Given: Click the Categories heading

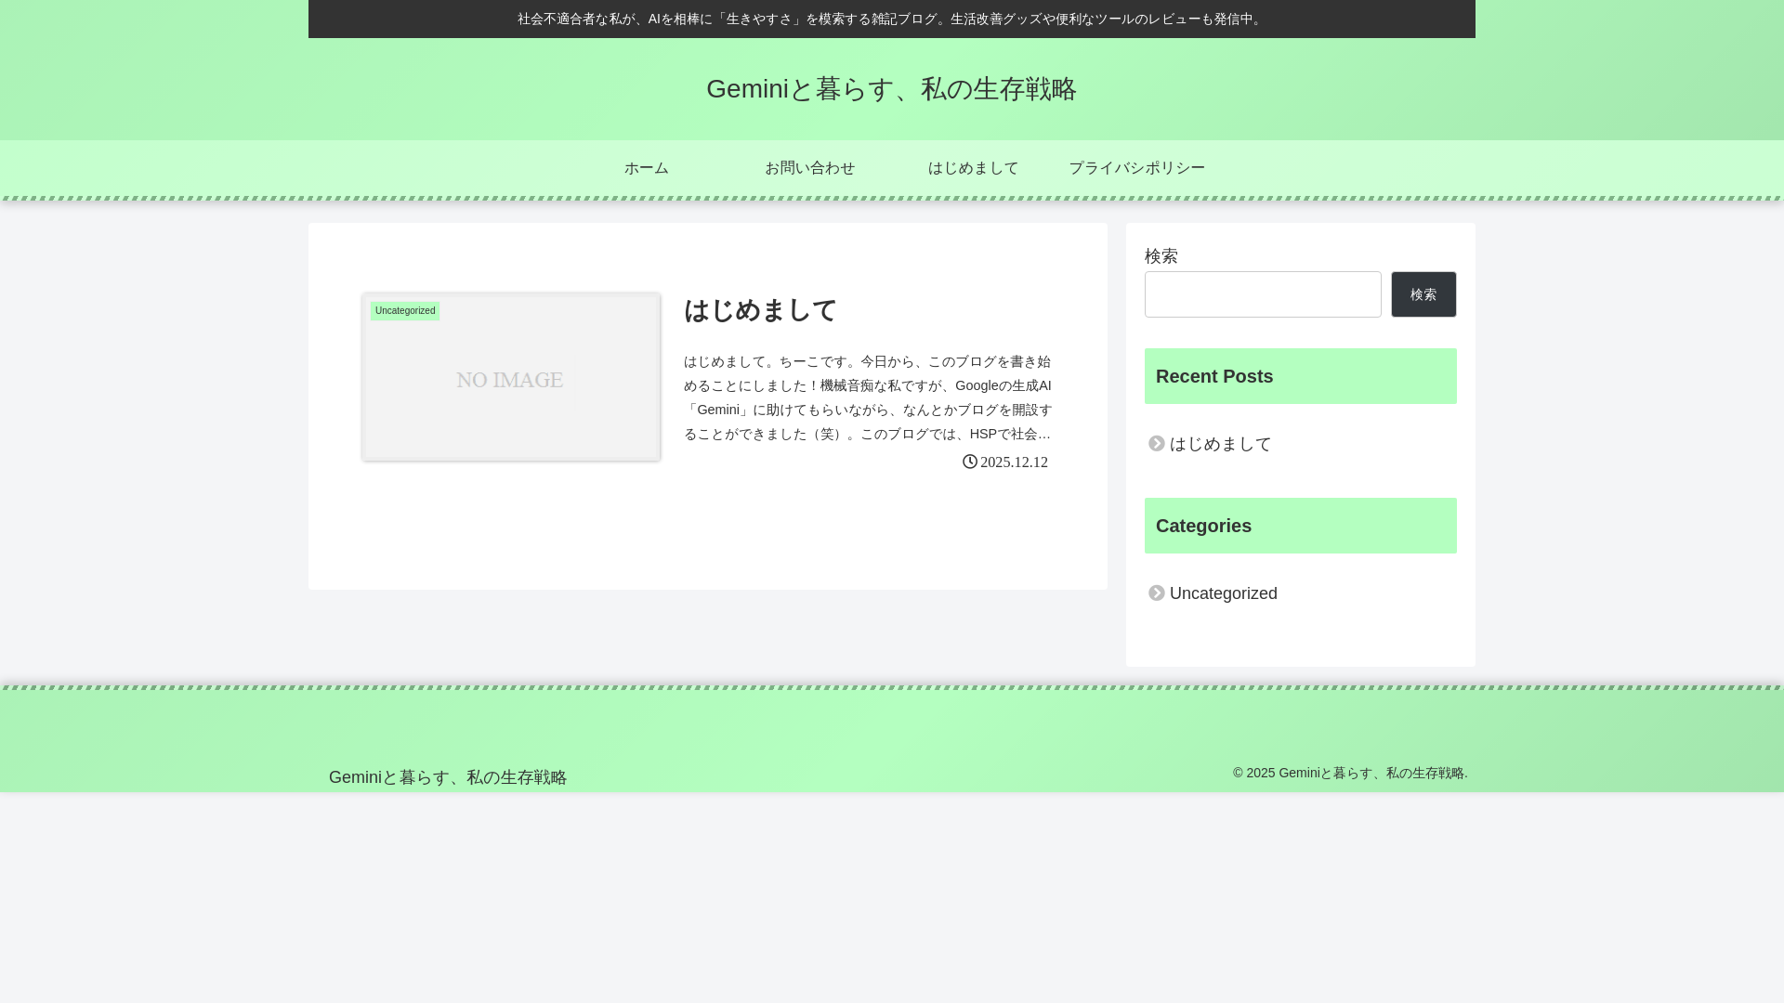Looking at the screenshot, I should pos(1301,526).
